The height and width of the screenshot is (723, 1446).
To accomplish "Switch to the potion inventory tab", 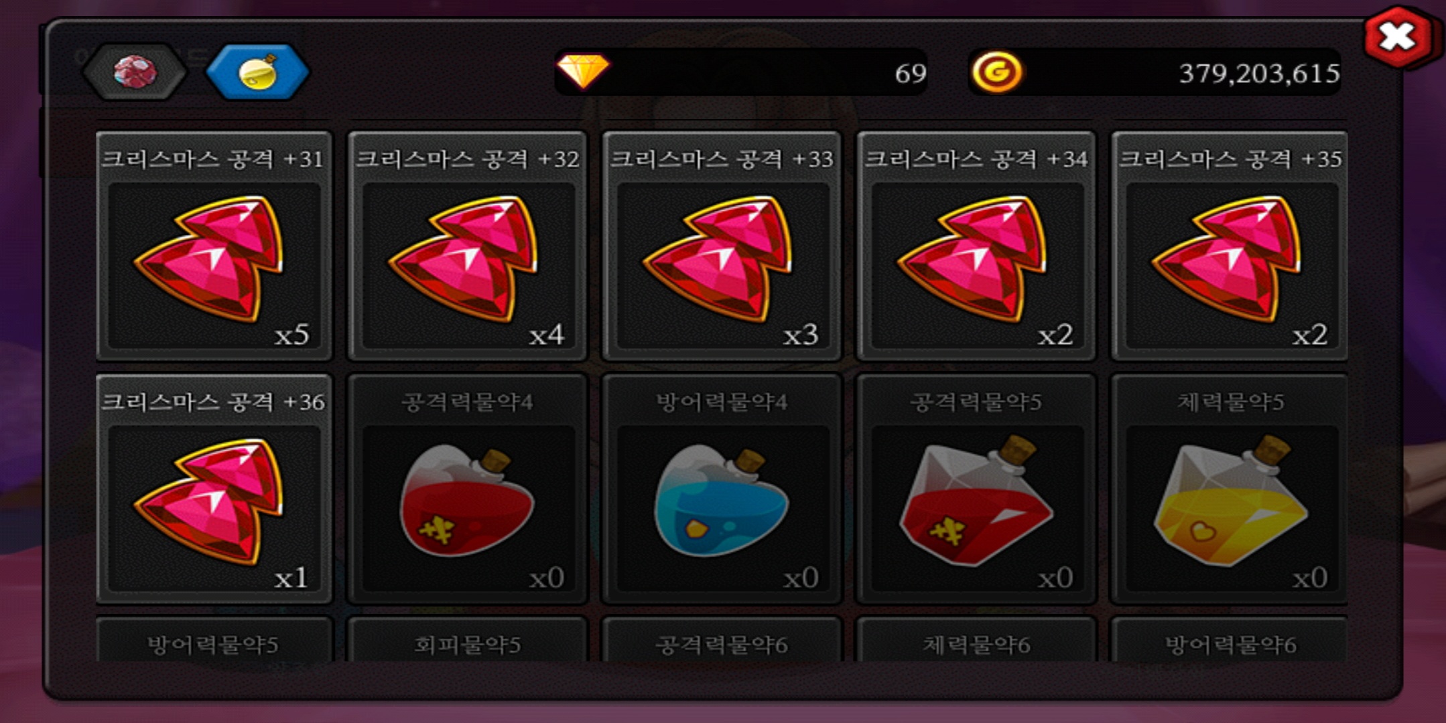I will pyautogui.click(x=258, y=72).
